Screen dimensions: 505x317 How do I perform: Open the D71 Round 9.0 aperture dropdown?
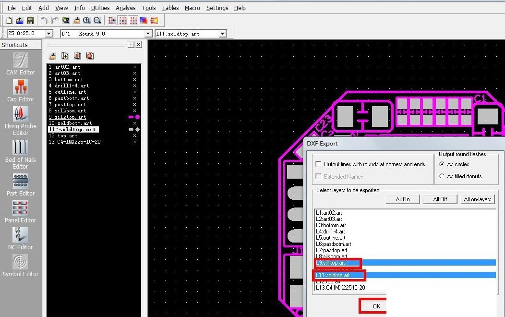(148, 34)
